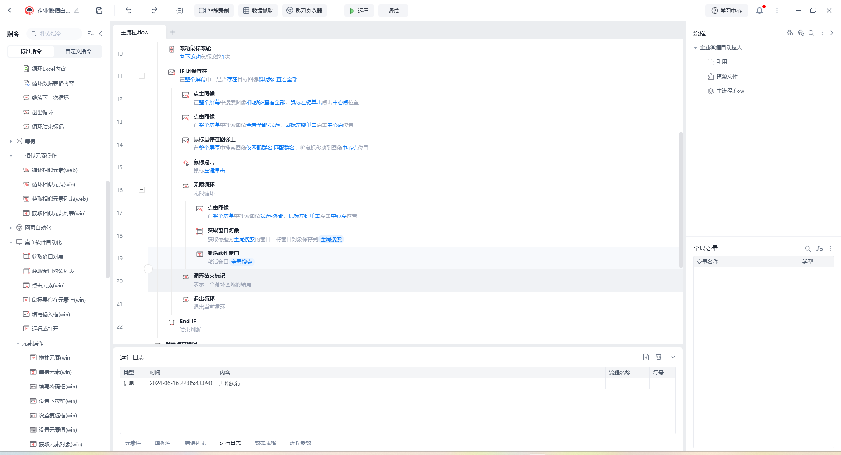This screenshot has height=455, width=841.
Task: Click the second cloud icon in flow panel header
Action: pyautogui.click(x=801, y=33)
